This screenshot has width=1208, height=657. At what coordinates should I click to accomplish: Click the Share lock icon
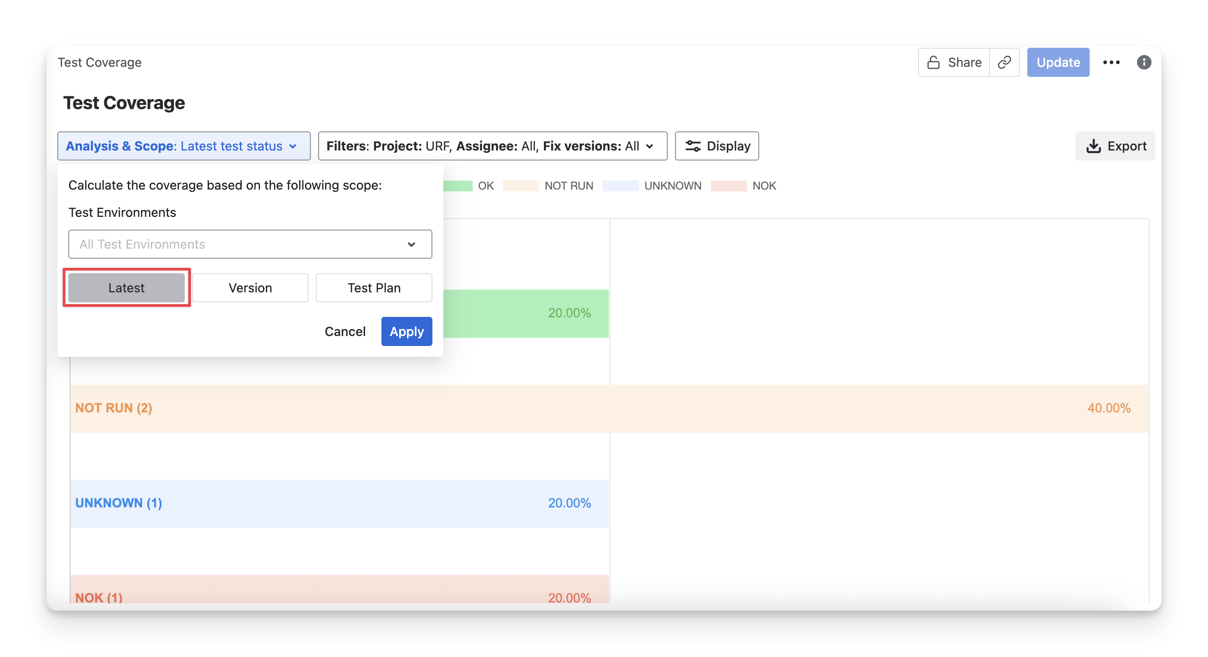[933, 62]
